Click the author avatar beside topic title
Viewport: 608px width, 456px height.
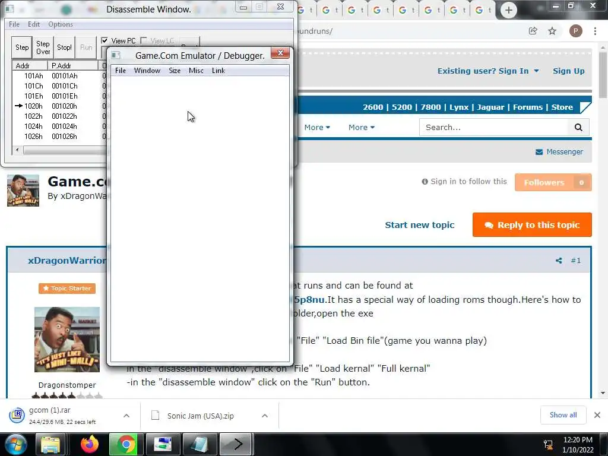[x=23, y=190]
